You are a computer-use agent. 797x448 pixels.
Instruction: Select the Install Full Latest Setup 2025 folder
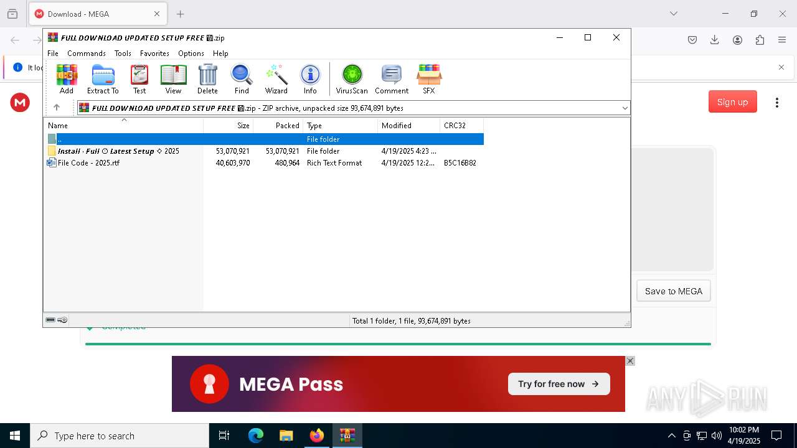[x=264, y=151]
